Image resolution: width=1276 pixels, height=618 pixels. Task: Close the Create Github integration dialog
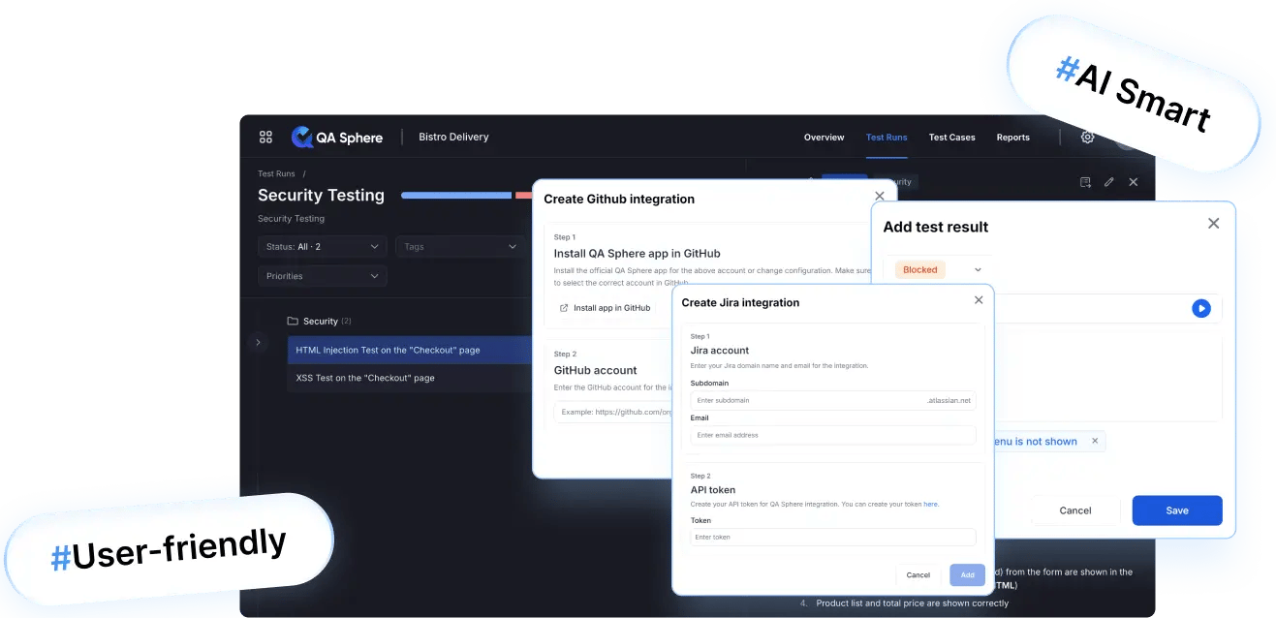tap(879, 196)
